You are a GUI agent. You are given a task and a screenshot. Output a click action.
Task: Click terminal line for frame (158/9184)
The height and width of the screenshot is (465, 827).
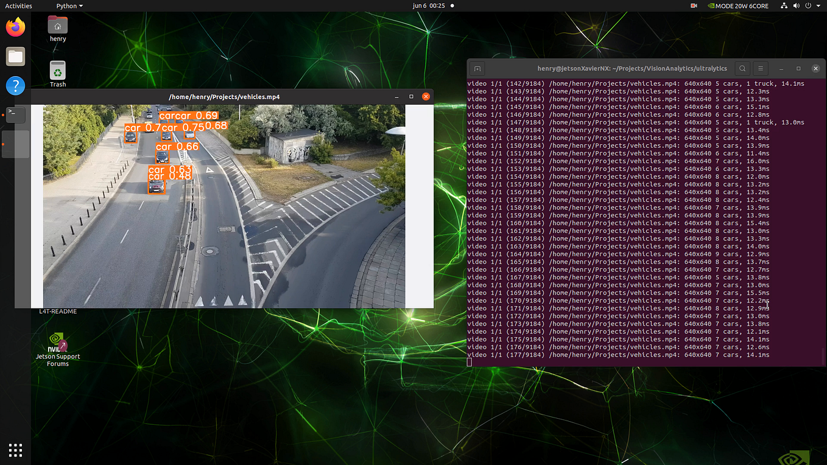[x=619, y=208]
